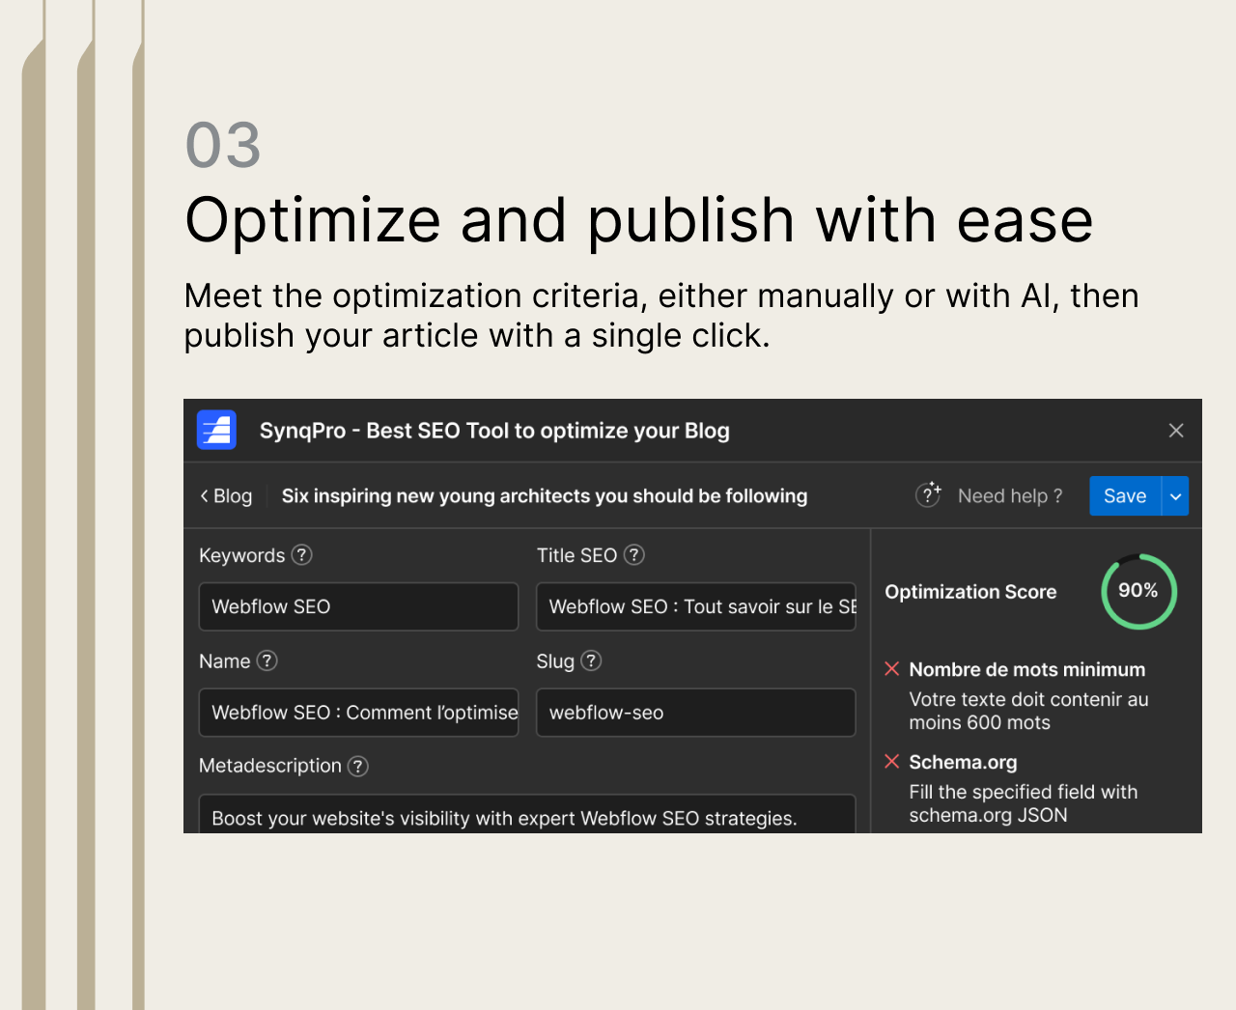Focus the Name input field
This screenshot has width=1236, height=1010.
pos(358,713)
